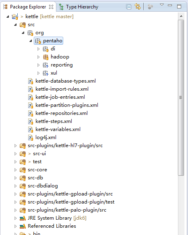Select the kettle-steps.xml file
Viewport: 188px width, 235px height.
click(x=54, y=121)
